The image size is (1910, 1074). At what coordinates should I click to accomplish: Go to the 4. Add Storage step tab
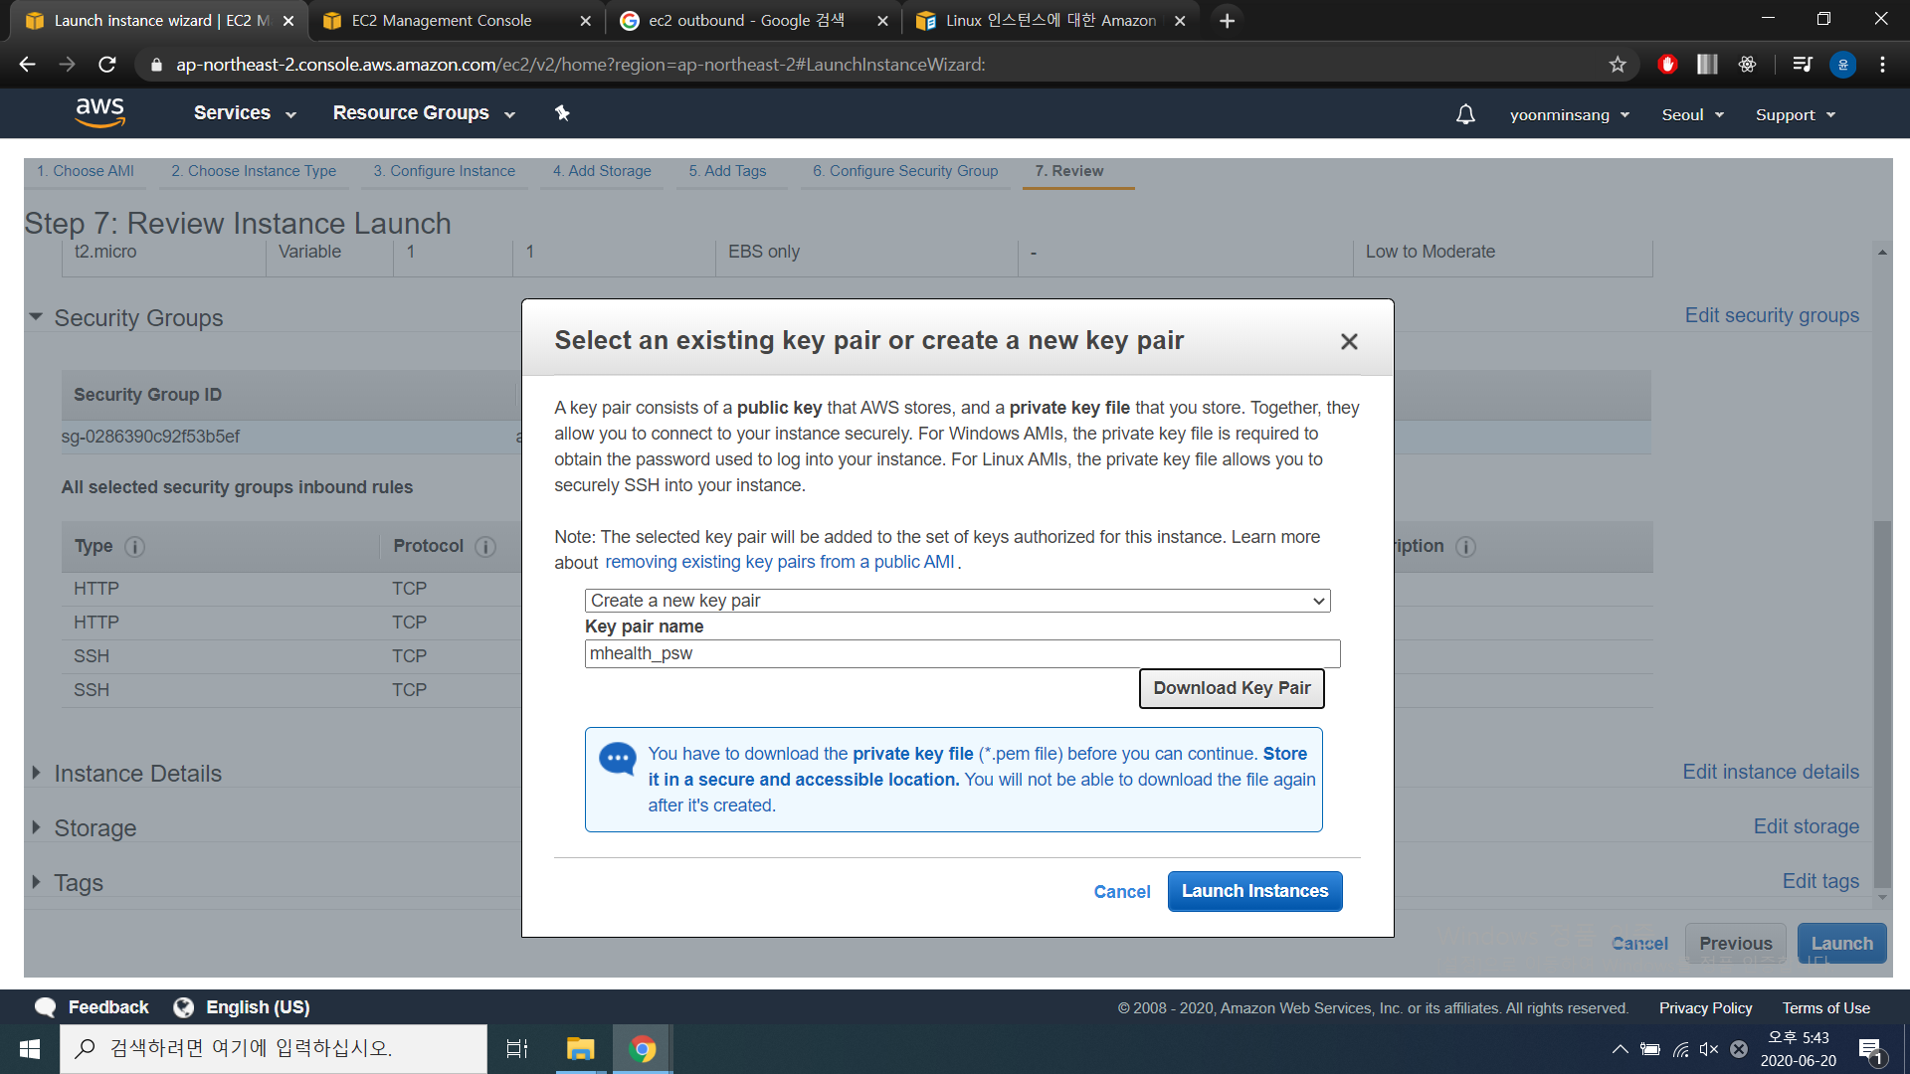[x=602, y=171]
